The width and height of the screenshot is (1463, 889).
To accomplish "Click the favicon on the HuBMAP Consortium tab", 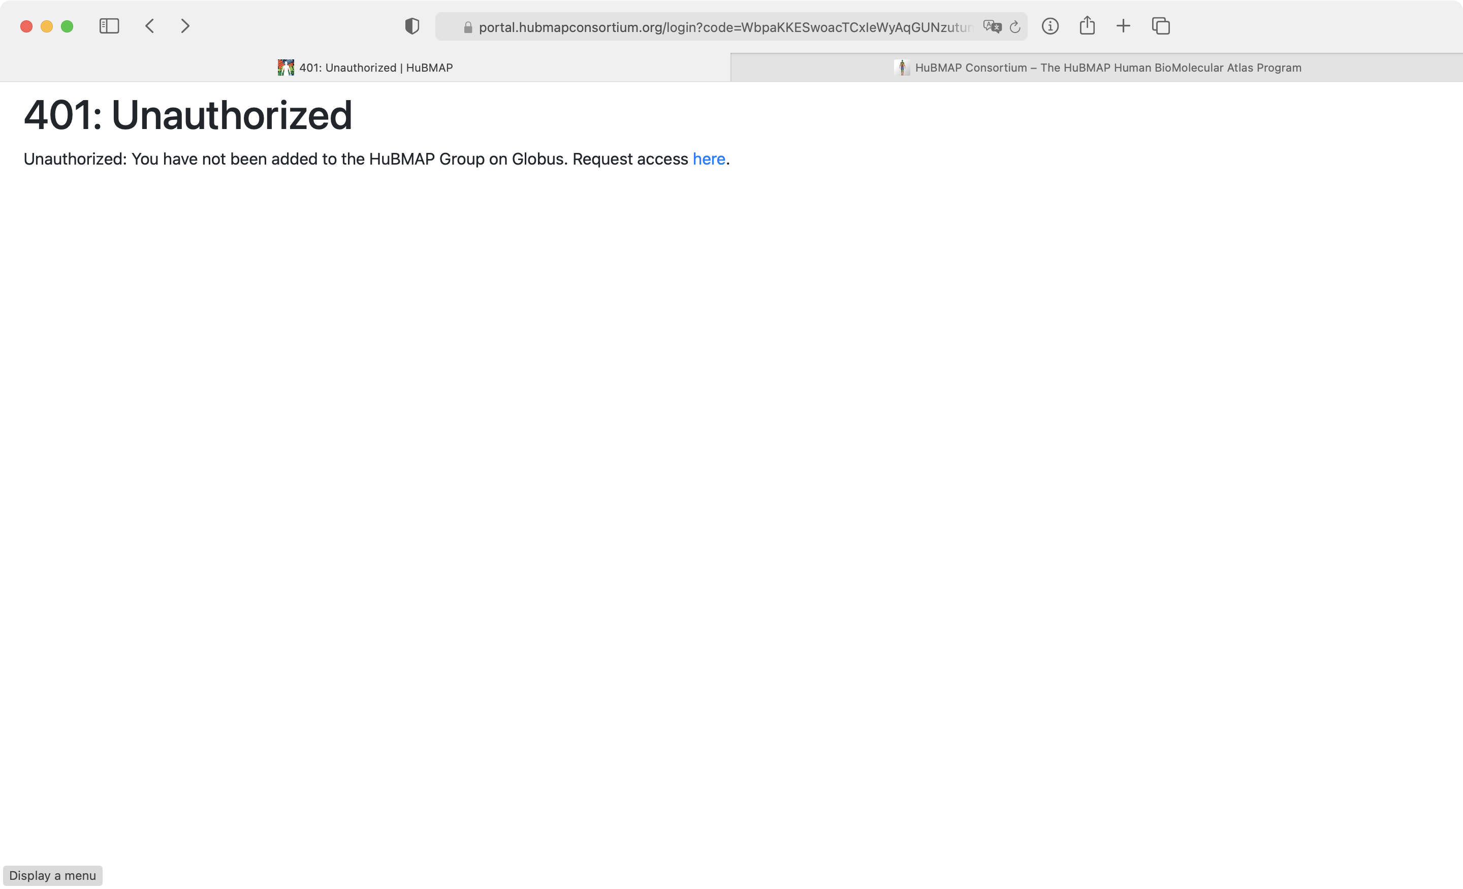I will [903, 67].
